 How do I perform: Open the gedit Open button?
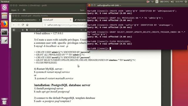14,10
